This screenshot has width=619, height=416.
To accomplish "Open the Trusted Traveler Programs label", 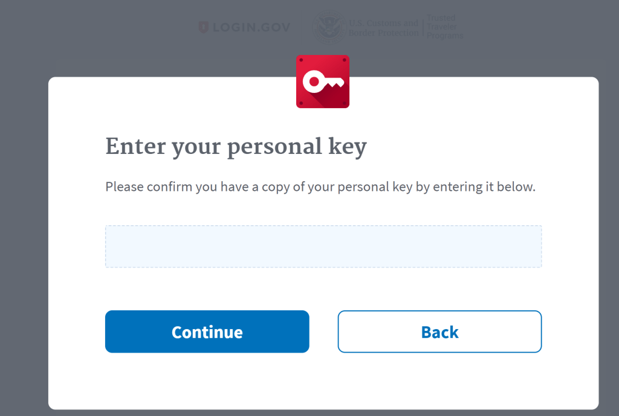I will click(445, 27).
